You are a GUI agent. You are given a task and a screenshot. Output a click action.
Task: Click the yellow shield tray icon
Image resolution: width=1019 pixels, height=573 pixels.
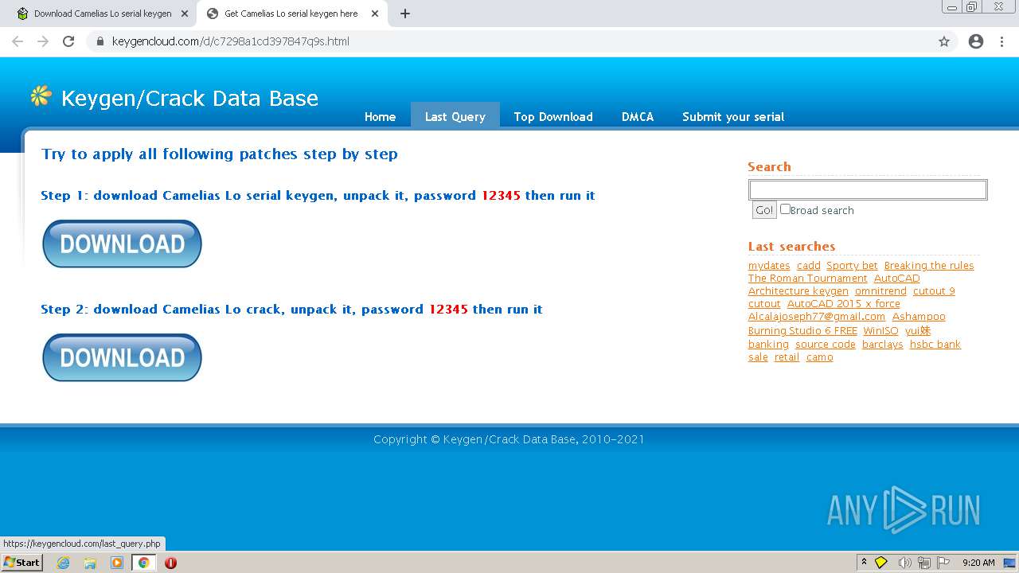(881, 563)
